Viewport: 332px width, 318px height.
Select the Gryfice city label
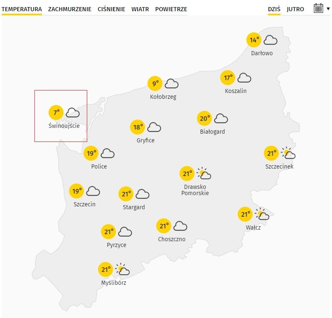point(145,140)
